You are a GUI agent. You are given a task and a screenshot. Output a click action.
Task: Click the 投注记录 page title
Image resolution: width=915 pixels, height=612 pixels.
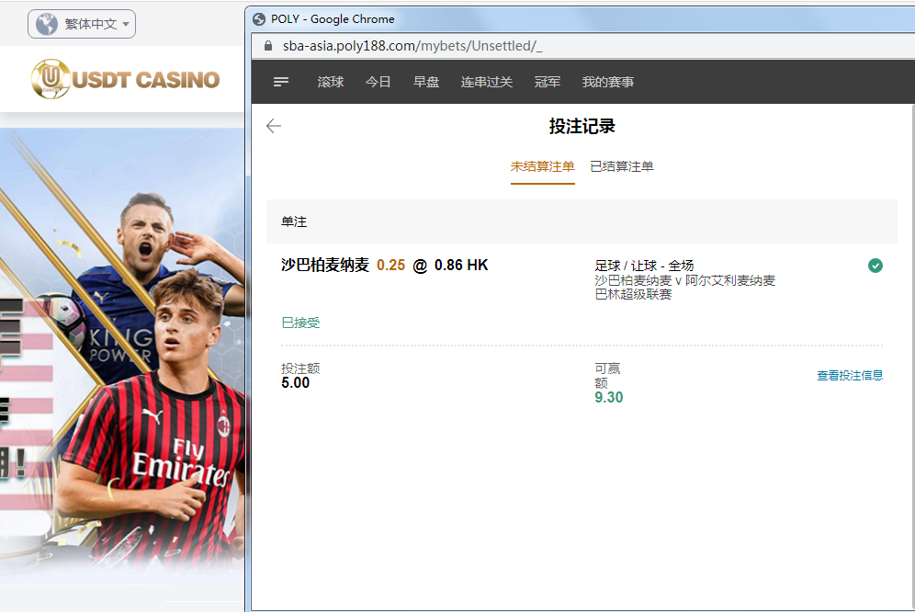tap(582, 126)
